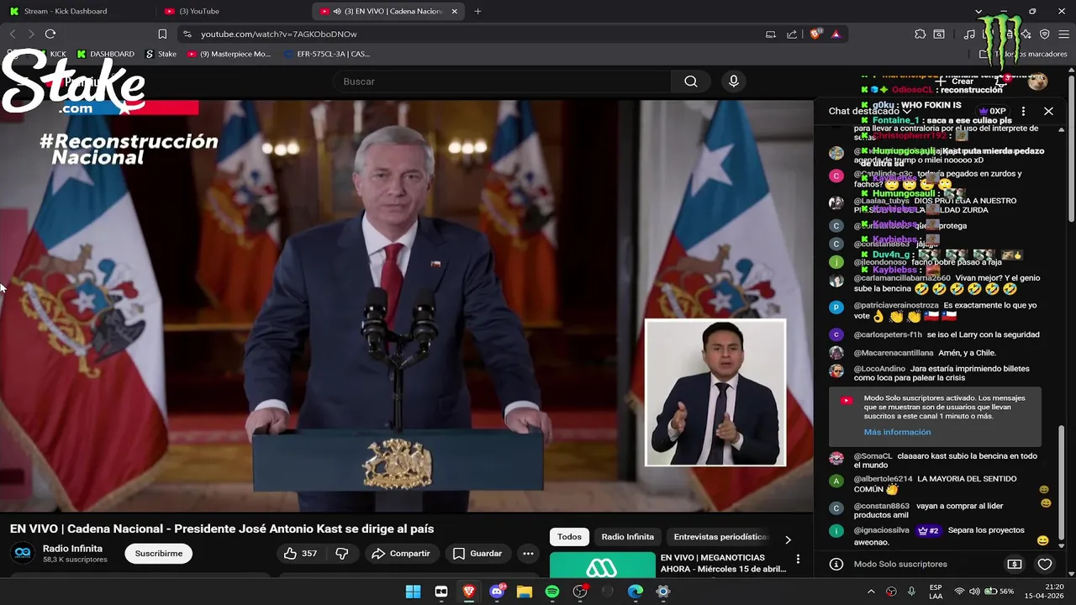
Task: Open the three-dot more actions under video
Action: [528, 553]
